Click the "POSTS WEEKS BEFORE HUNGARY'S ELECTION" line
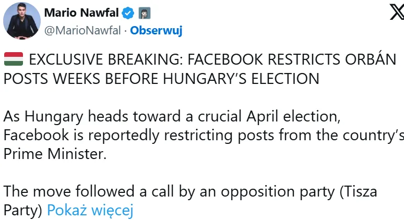The width and height of the screenshot is (404, 220). click(161, 78)
